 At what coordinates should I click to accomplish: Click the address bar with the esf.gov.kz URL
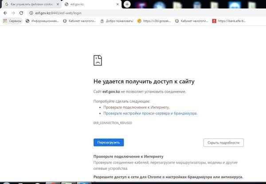coord(146,13)
